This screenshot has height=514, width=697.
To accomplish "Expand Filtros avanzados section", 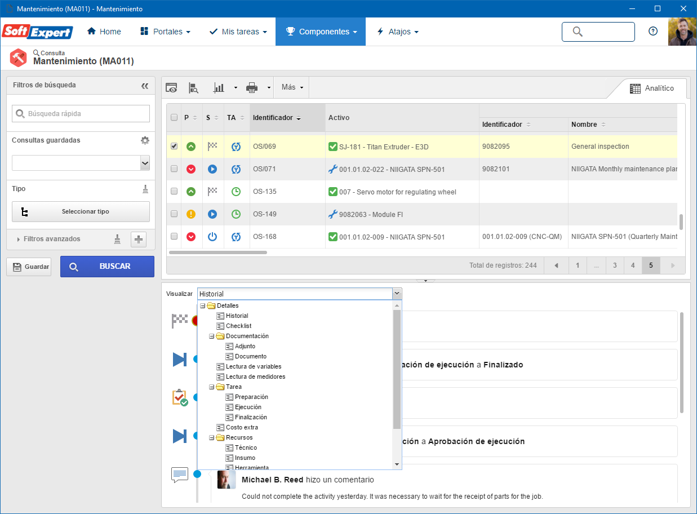I will pyautogui.click(x=49, y=239).
